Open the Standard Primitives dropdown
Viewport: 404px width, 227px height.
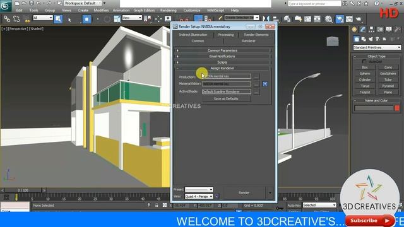click(377, 47)
